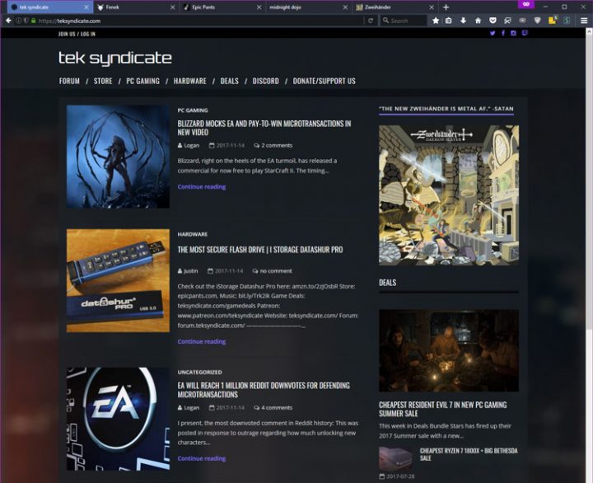Click the green S extension icon
This screenshot has width=593, height=483.
point(567,21)
